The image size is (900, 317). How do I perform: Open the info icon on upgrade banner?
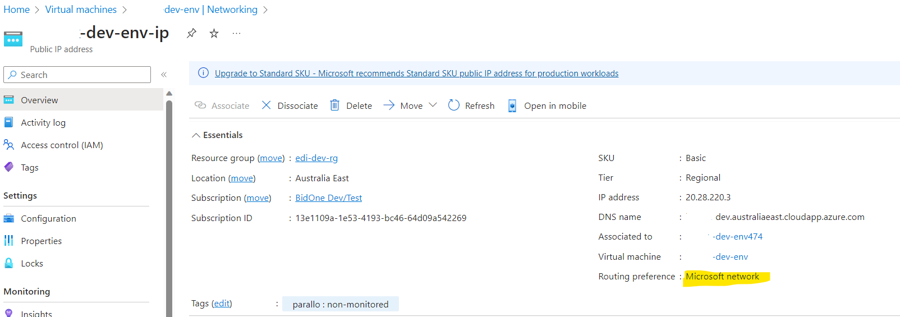tap(203, 73)
